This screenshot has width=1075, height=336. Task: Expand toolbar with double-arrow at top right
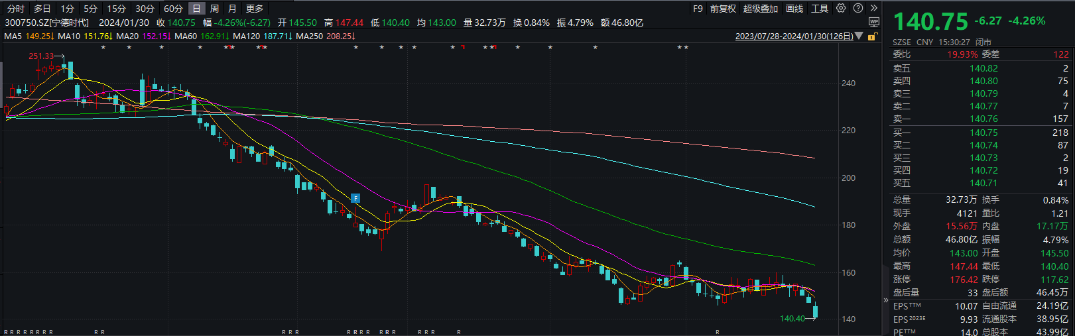pos(874,9)
